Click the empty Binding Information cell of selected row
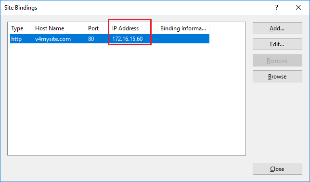This screenshot has height=182, width=310. 183,39
